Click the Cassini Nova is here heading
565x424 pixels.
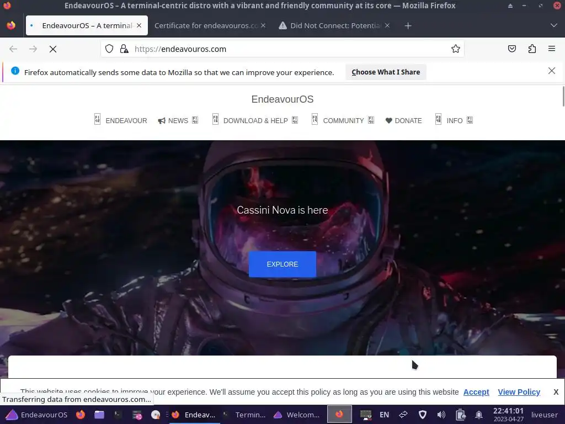(282, 210)
